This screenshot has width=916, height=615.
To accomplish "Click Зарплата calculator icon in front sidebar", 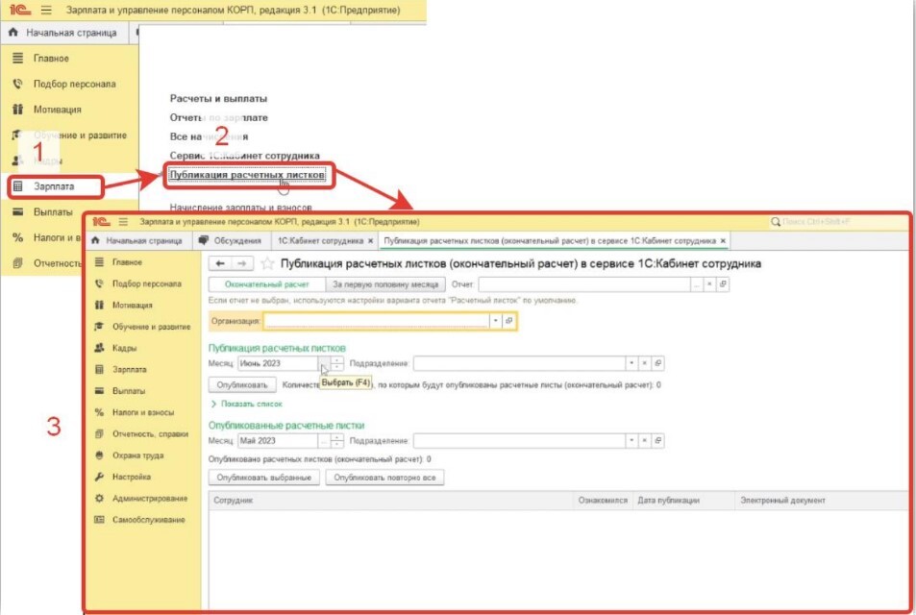I will click(x=99, y=370).
